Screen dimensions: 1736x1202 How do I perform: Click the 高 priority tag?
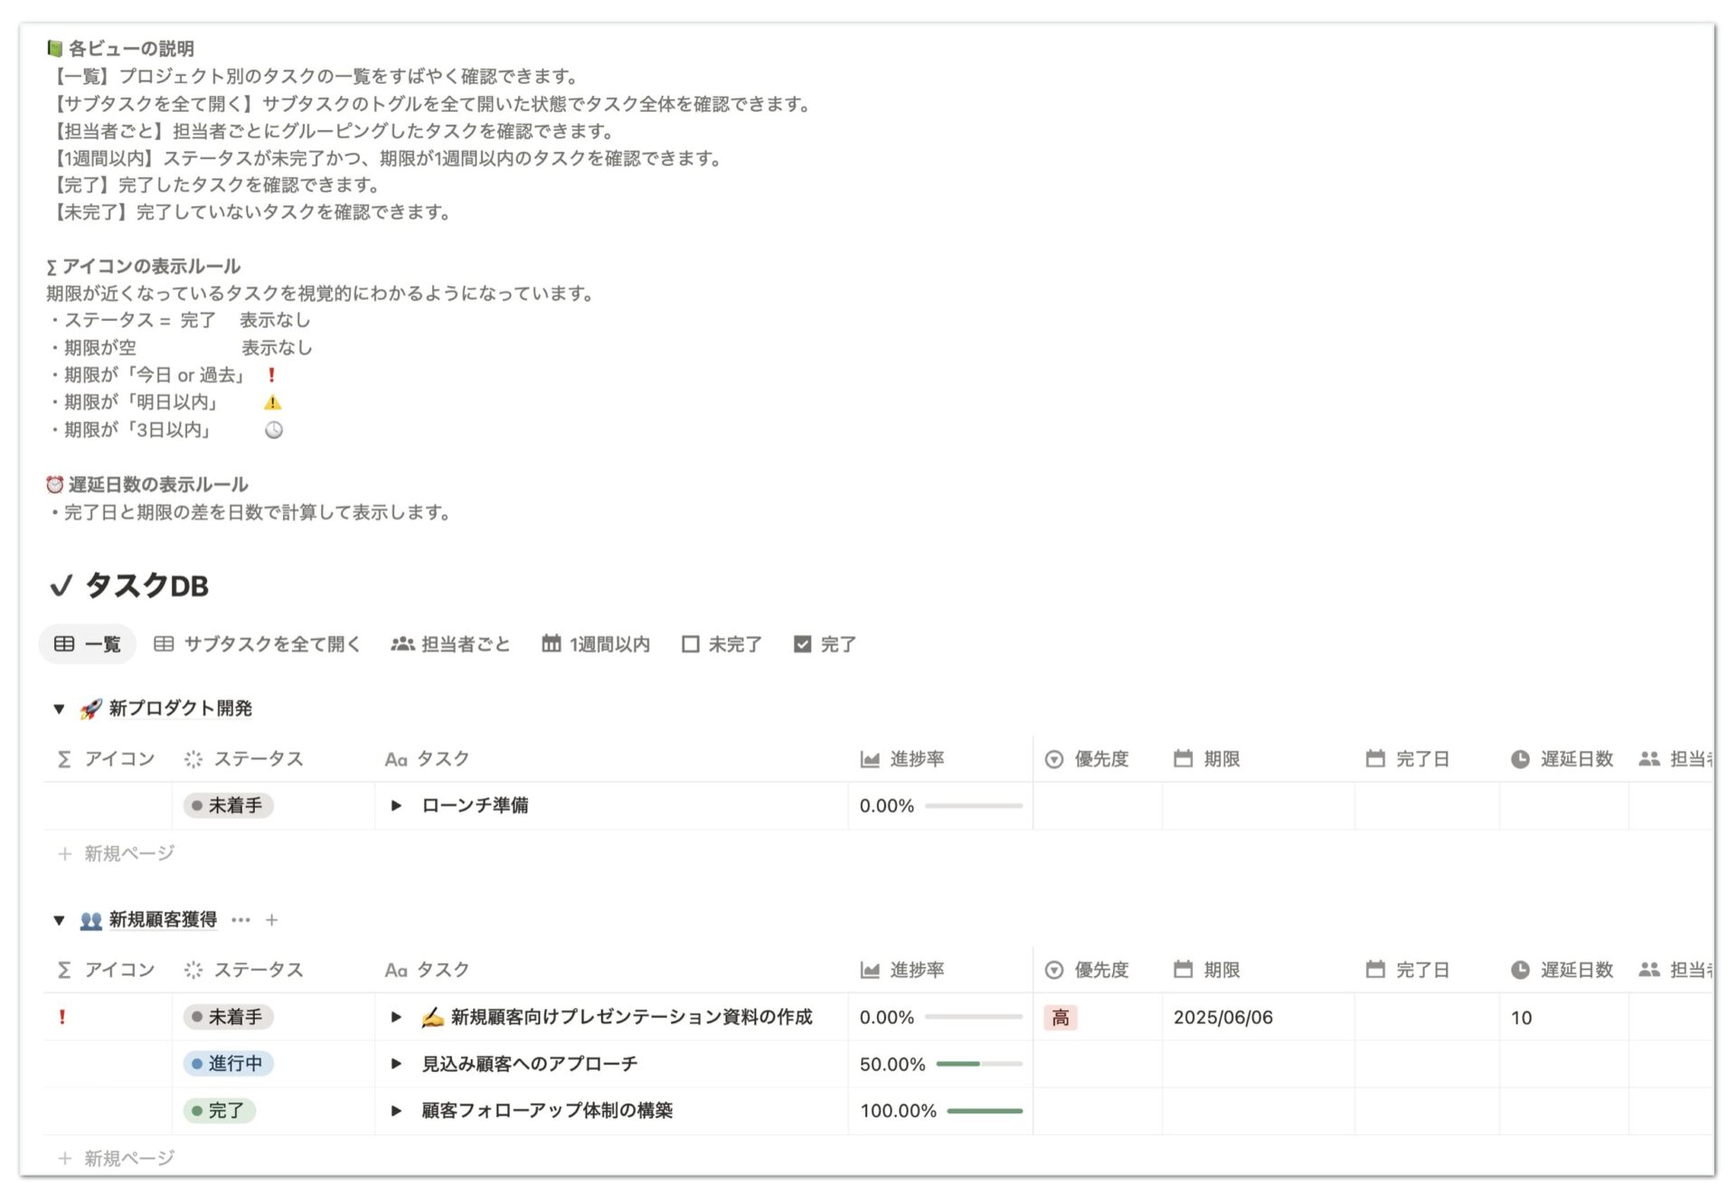coord(1060,1018)
